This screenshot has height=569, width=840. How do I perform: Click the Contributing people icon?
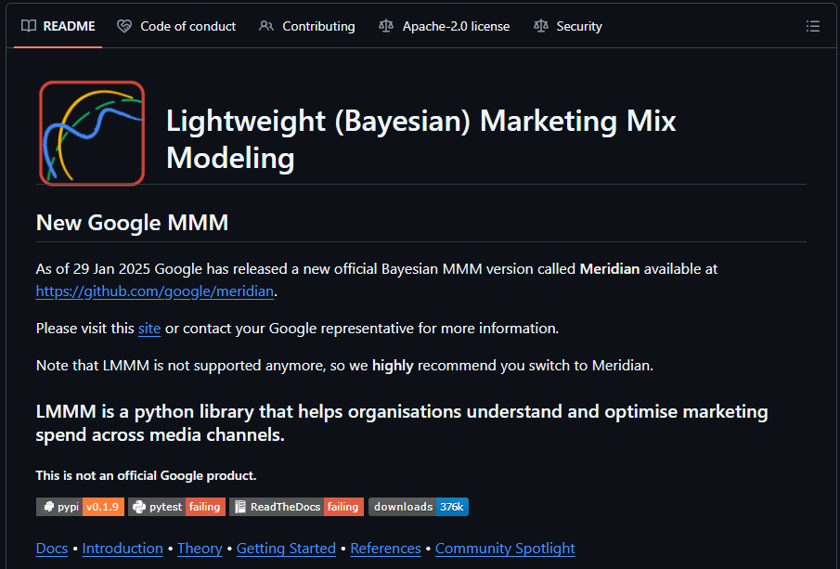266,26
